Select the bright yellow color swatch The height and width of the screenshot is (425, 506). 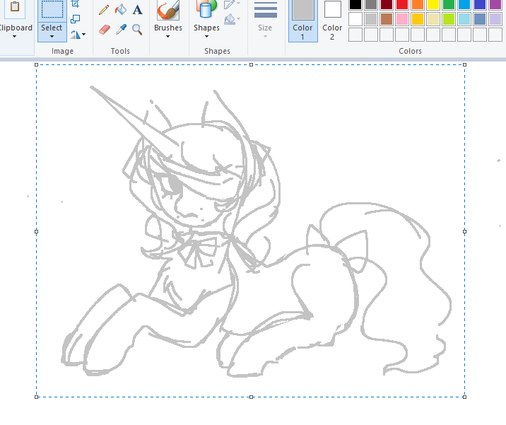tap(433, 4)
